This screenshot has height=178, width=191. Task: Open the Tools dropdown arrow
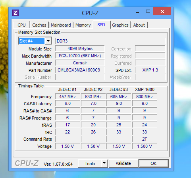(x=104, y=163)
